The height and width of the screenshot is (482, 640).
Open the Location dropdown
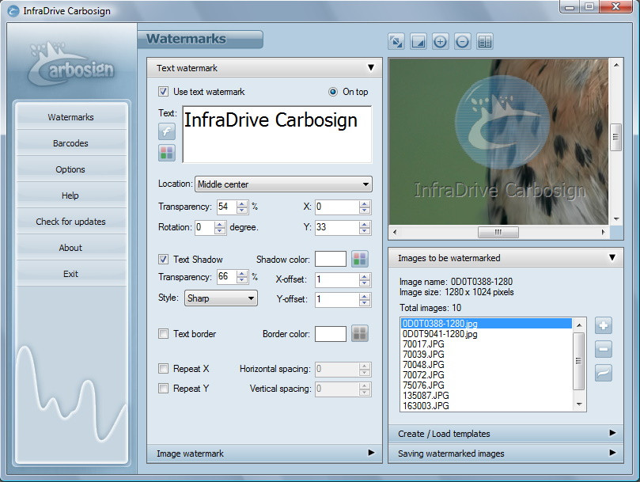coord(283,184)
